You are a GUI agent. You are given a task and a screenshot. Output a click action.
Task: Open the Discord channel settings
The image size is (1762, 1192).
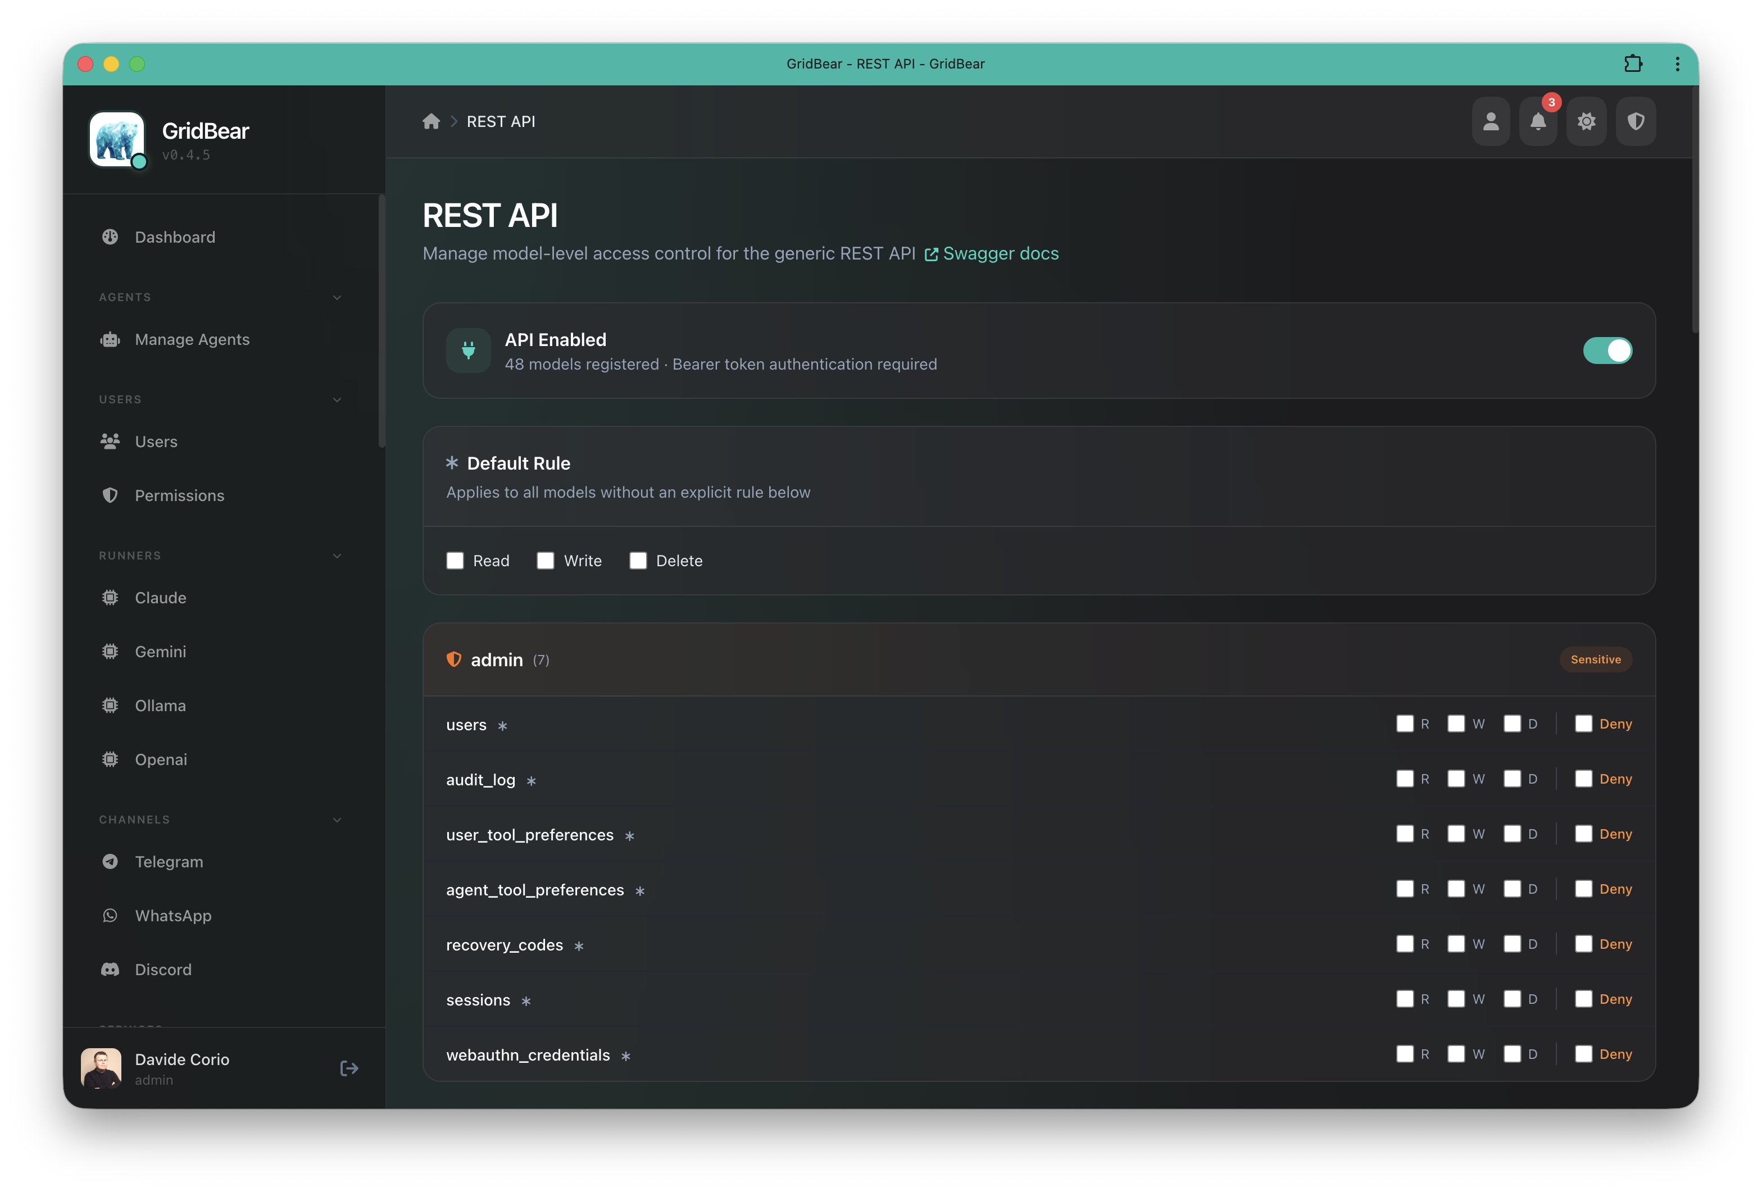(162, 969)
